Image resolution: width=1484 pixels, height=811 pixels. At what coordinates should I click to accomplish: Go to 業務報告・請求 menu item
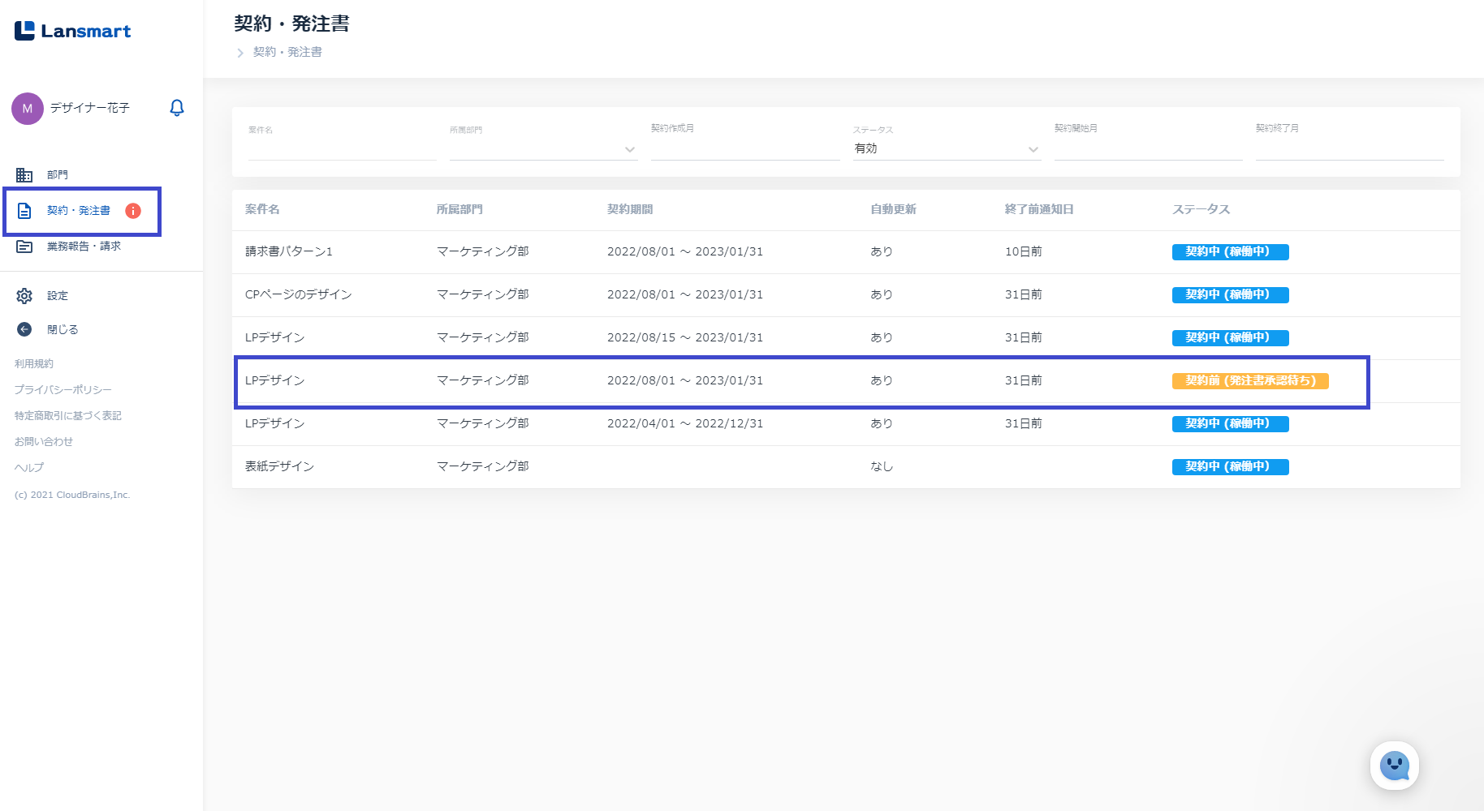[84, 247]
